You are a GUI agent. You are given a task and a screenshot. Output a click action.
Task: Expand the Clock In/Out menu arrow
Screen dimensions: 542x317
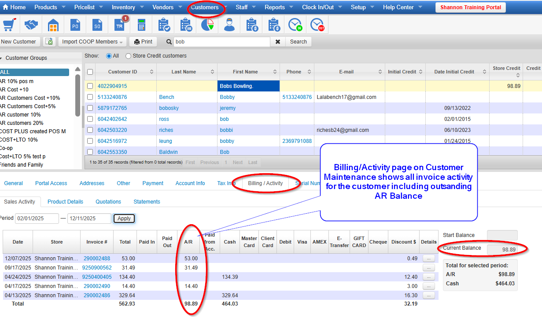(341, 7)
